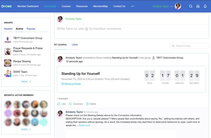Viewport: 211px width, 138px height.
Task: Switch to the Newest groups tab
Action: [8, 29]
